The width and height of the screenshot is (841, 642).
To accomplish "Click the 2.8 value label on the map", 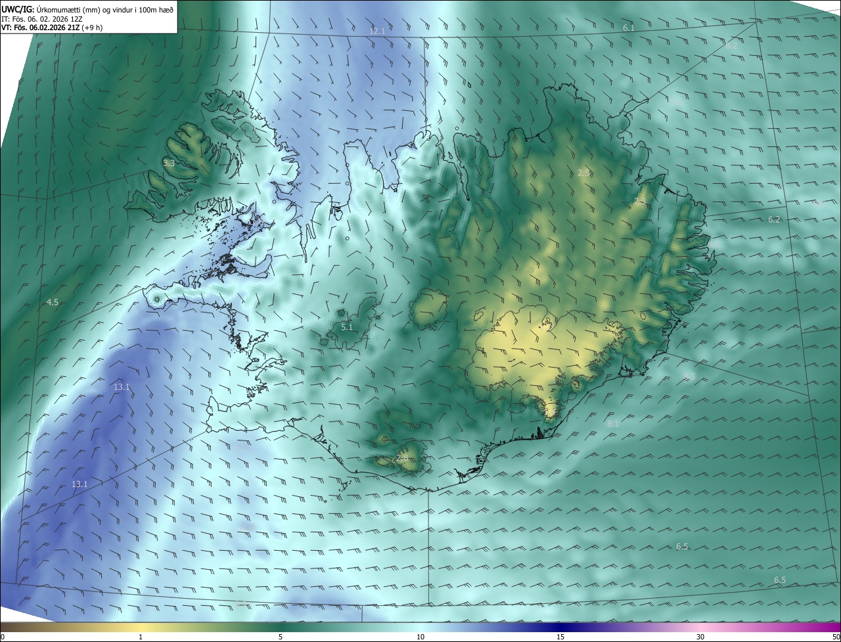I will coord(402,458).
